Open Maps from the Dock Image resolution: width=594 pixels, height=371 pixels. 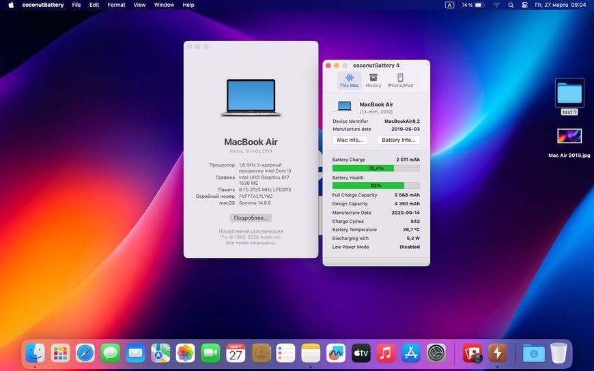click(x=160, y=353)
